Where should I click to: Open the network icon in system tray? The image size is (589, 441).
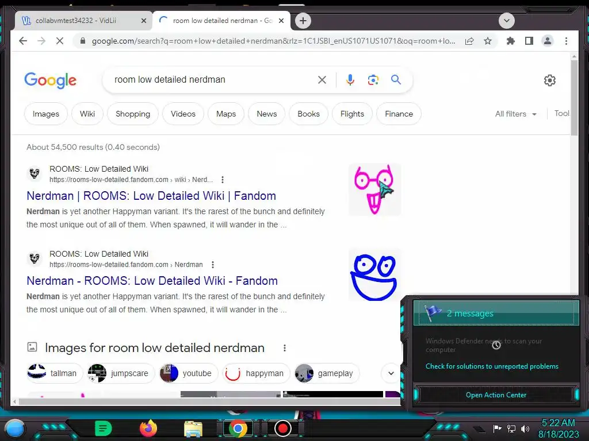tap(511, 428)
